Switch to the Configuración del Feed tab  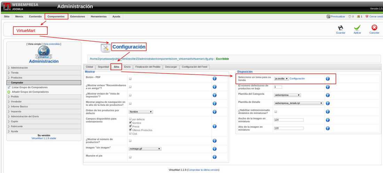[194, 67]
